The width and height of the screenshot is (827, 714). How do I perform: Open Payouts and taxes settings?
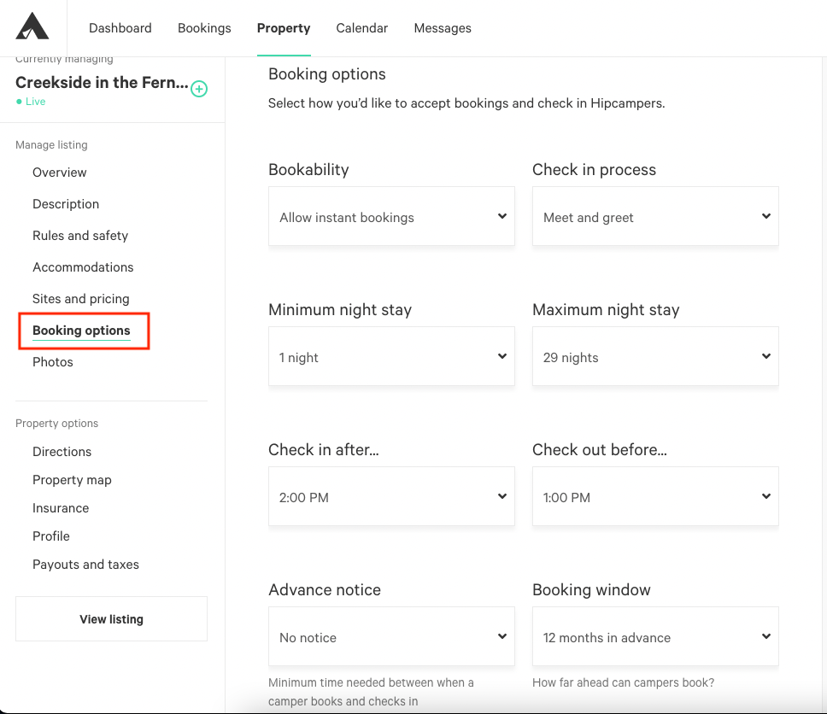point(85,565)
